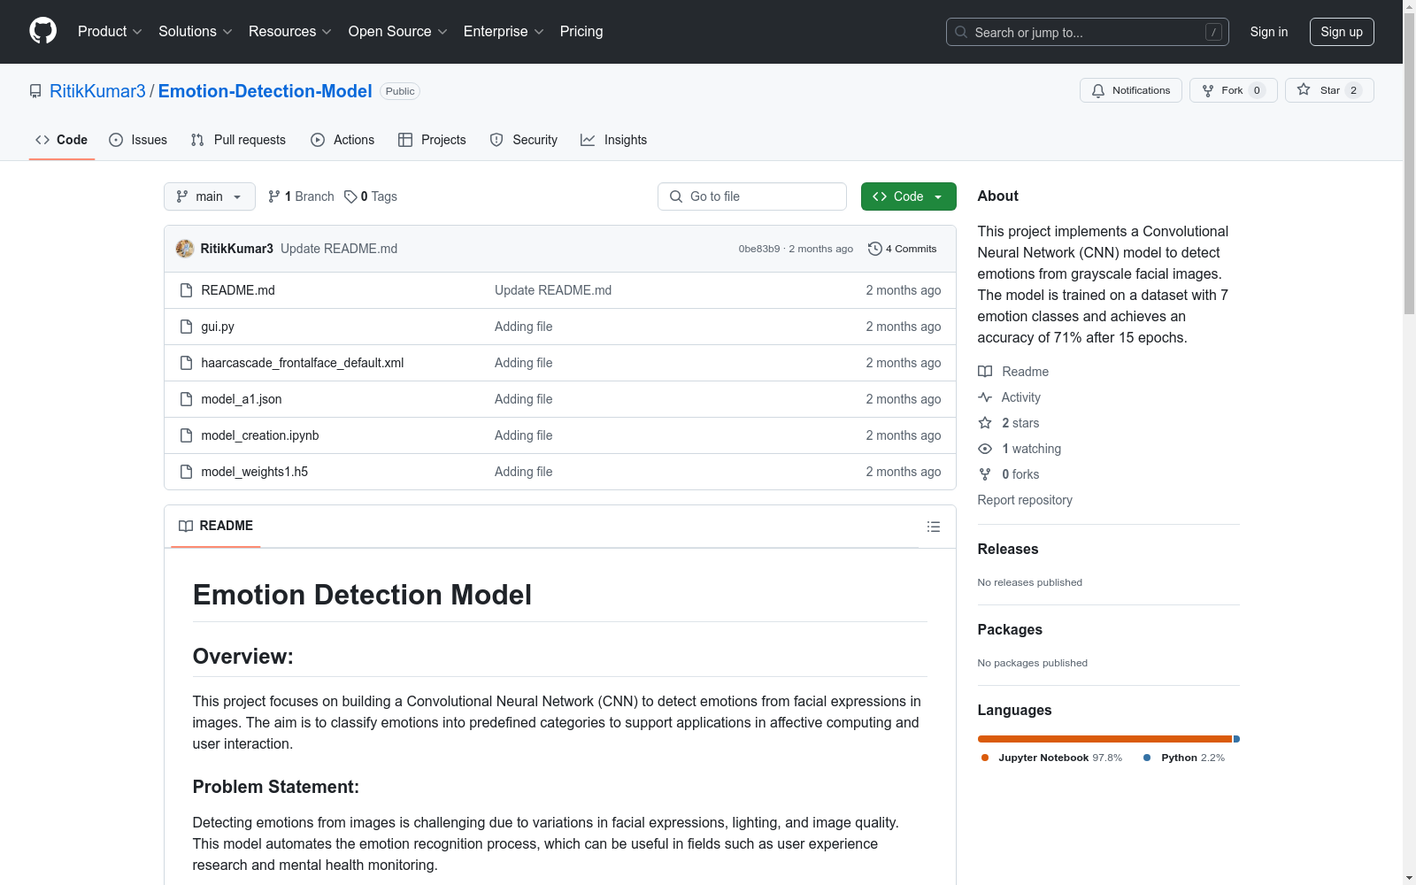This screenshot has height=885, width=1416.
Task: Click the Jupyter Notebook orange dot legend
Action: 985,758
